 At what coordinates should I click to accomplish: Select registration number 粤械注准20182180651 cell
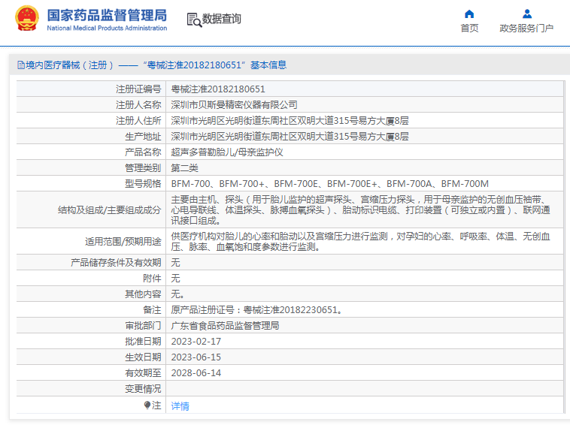tap(218, 89)
